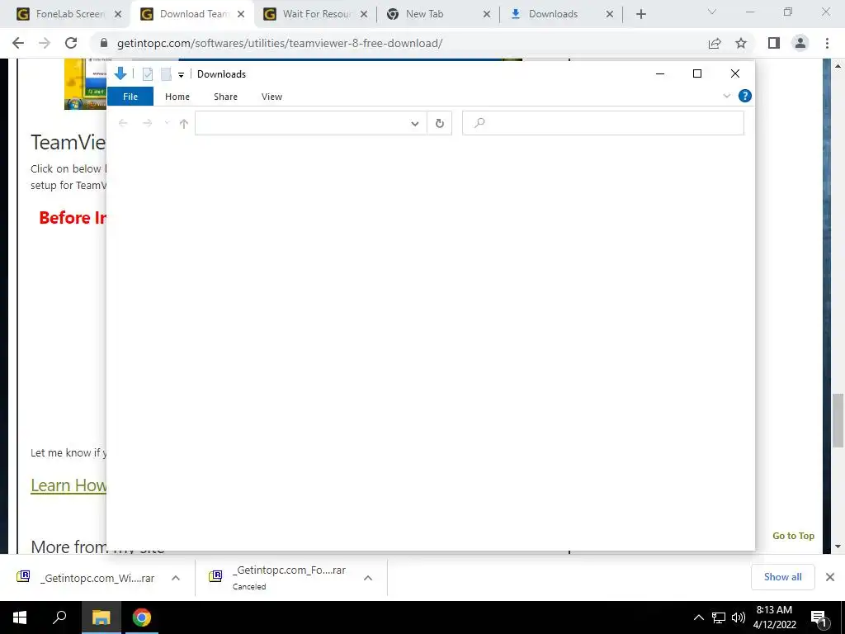Open the Windows Start menu

click(x=20, y=617)
